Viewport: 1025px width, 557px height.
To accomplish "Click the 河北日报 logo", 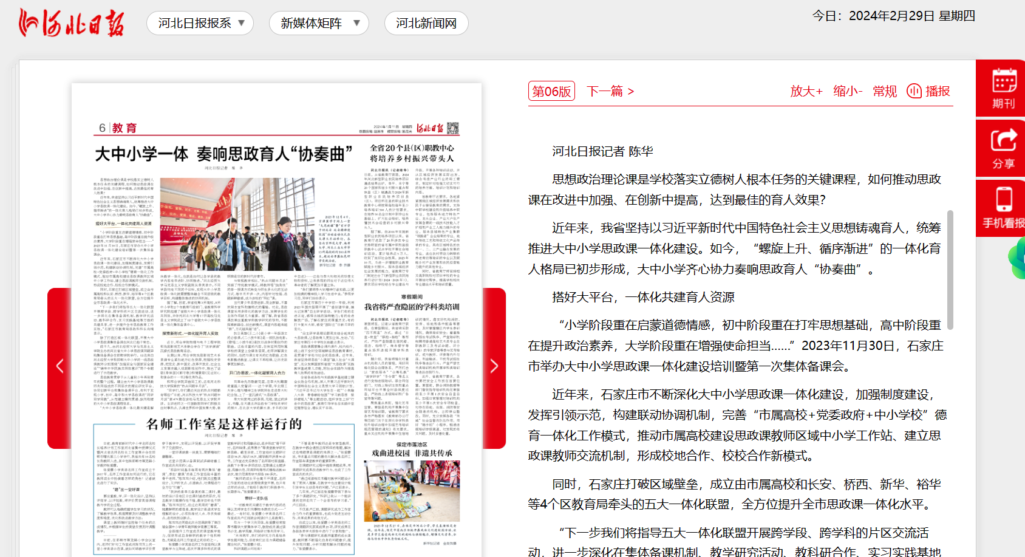I will coord(72,23).
